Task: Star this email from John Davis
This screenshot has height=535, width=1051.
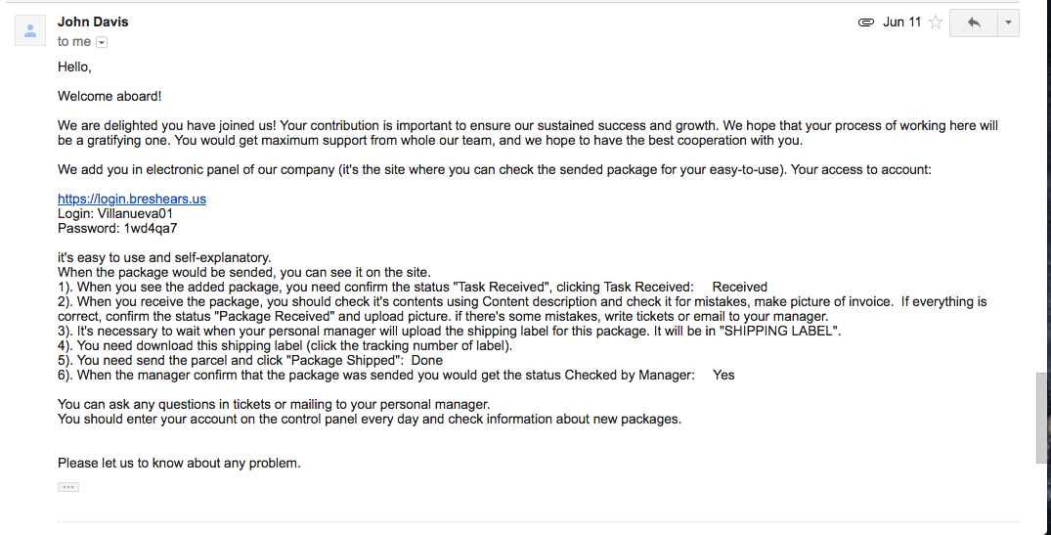Action: click(x=936, y=22)
